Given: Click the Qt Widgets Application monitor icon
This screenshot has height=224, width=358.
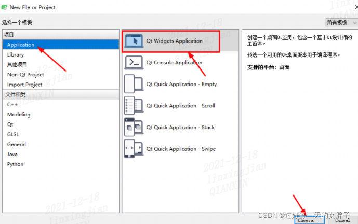Looking at the screenshot, I should point(134,41).
